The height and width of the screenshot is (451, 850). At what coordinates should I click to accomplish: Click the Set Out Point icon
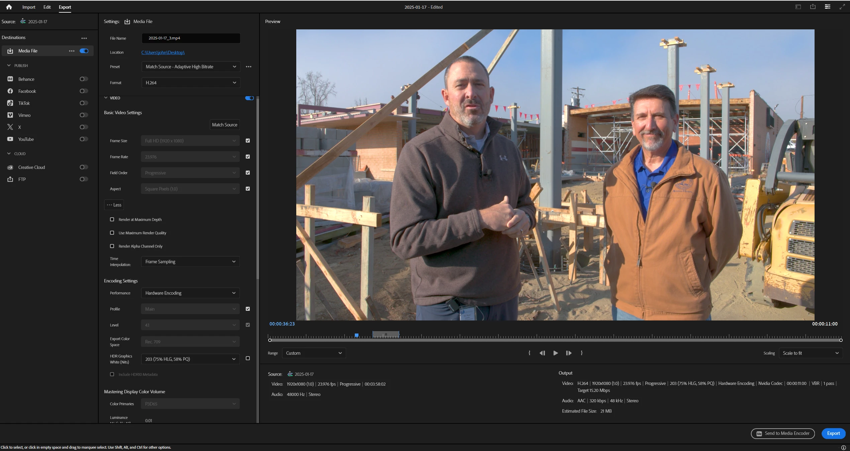click(x=582, y=353)
